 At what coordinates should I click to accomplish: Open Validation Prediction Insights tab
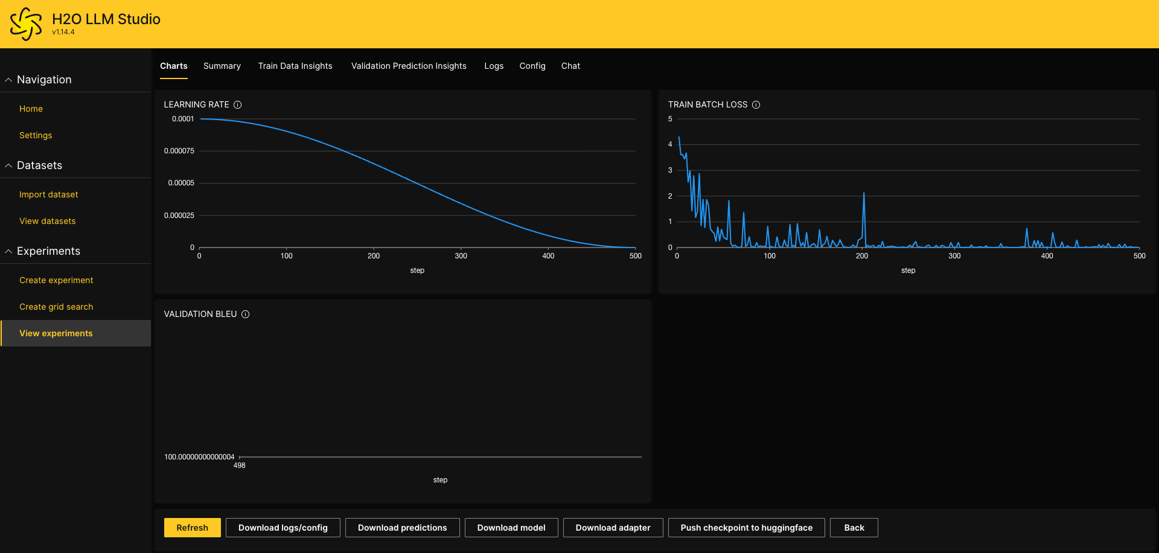tap(409, 66)
